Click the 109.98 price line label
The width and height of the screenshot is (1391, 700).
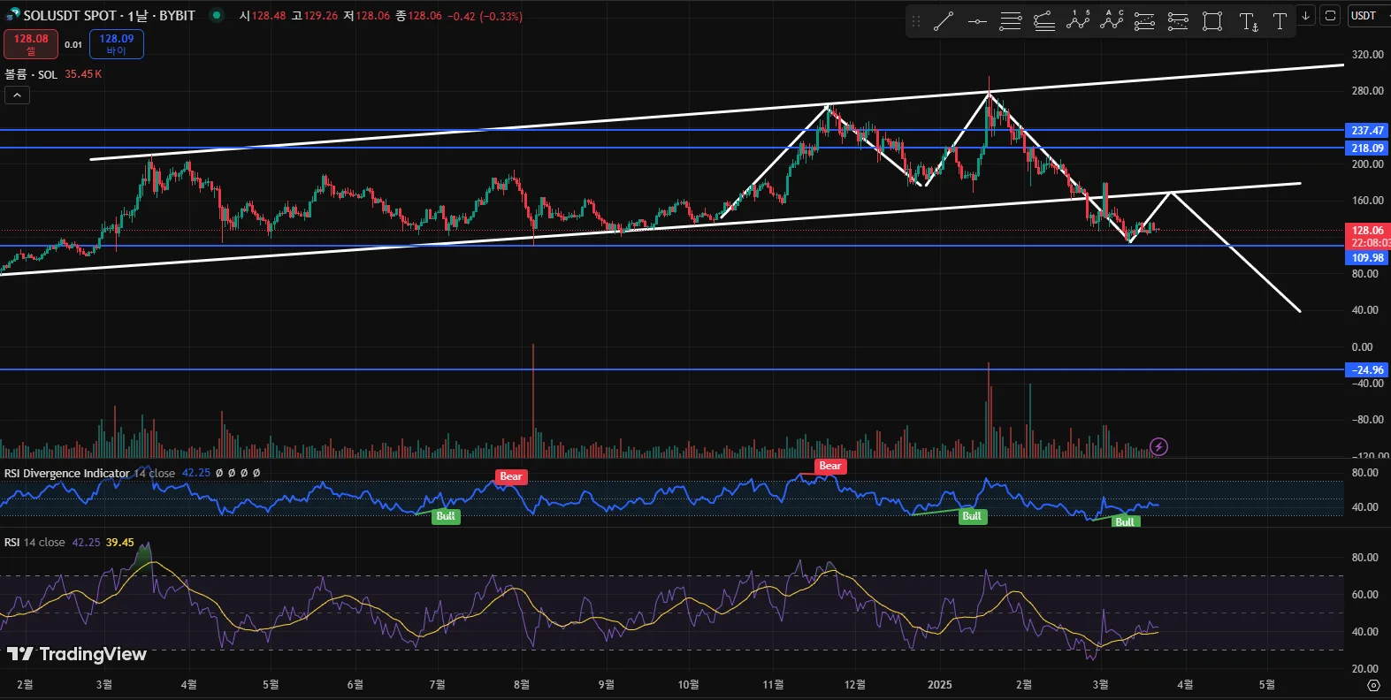coord(1367,258)
